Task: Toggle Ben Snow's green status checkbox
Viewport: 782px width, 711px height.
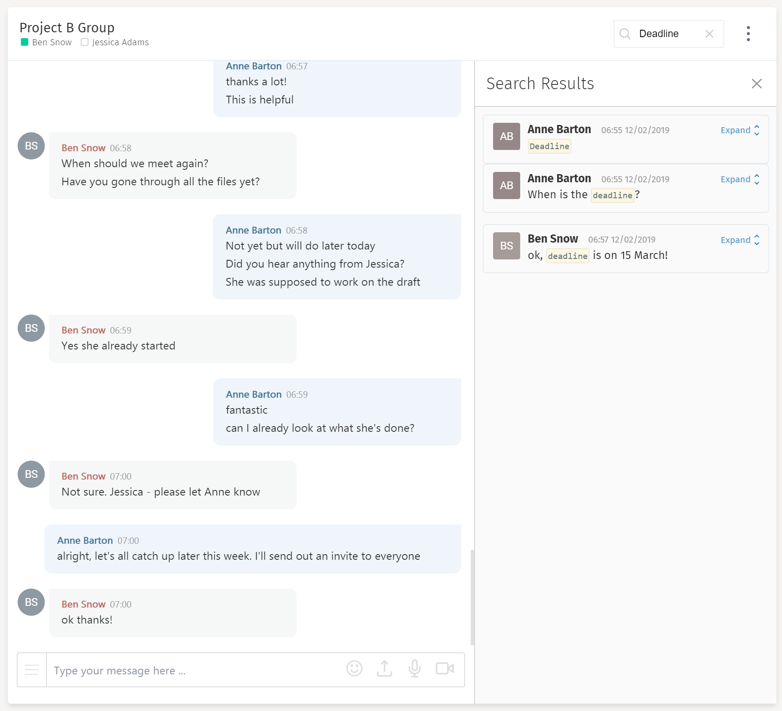Action: (25, 42)
